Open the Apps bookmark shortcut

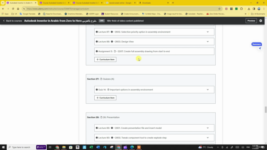click(5, 14)
